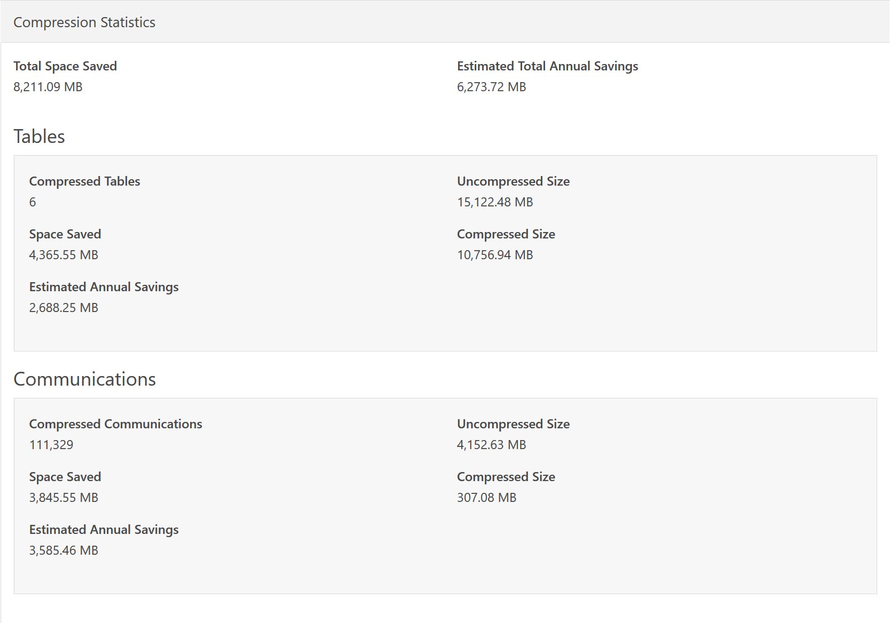Select the Compressed Communications label
This screenshot has width=890, height=623.
tap(115, 424)
